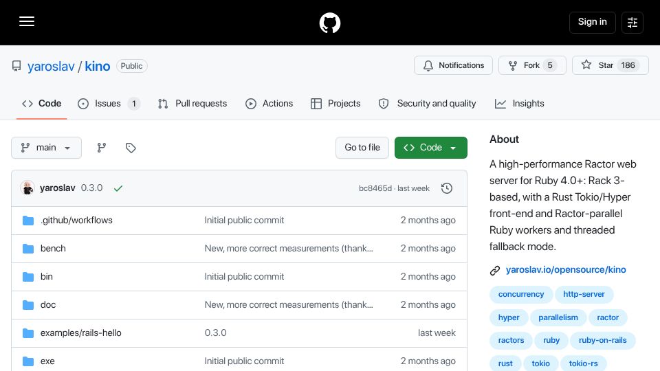Screen dimensions: 660x371
Task: View commit check status checkmark
Action: tap(118, 188)
